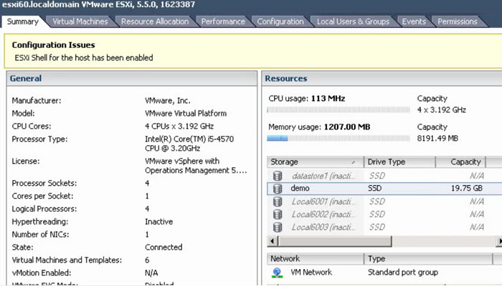
Task: Sort by the Storage column header
Action: 316,162
